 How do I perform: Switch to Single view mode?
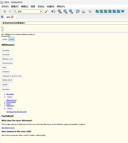coord(5,39)
